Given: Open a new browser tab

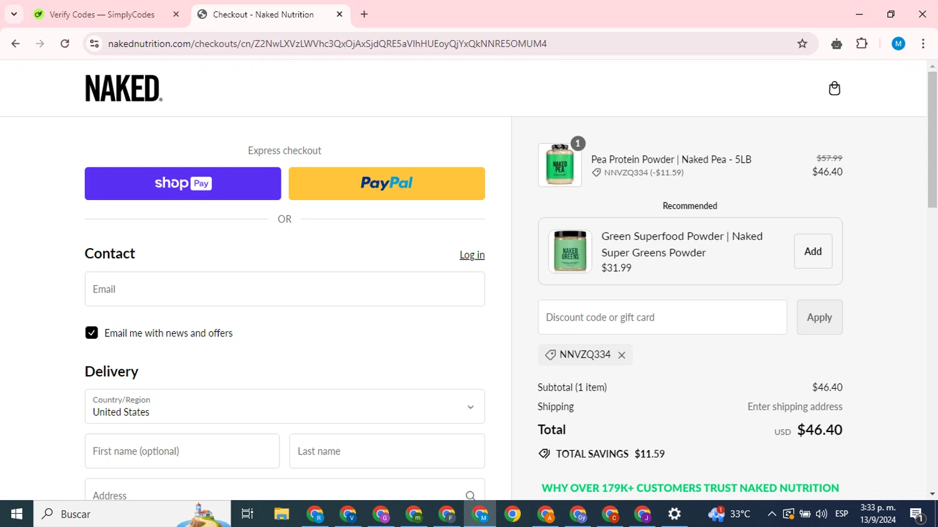Looking at the screenshot, I should pyautogui.click(x=365, y=14).
